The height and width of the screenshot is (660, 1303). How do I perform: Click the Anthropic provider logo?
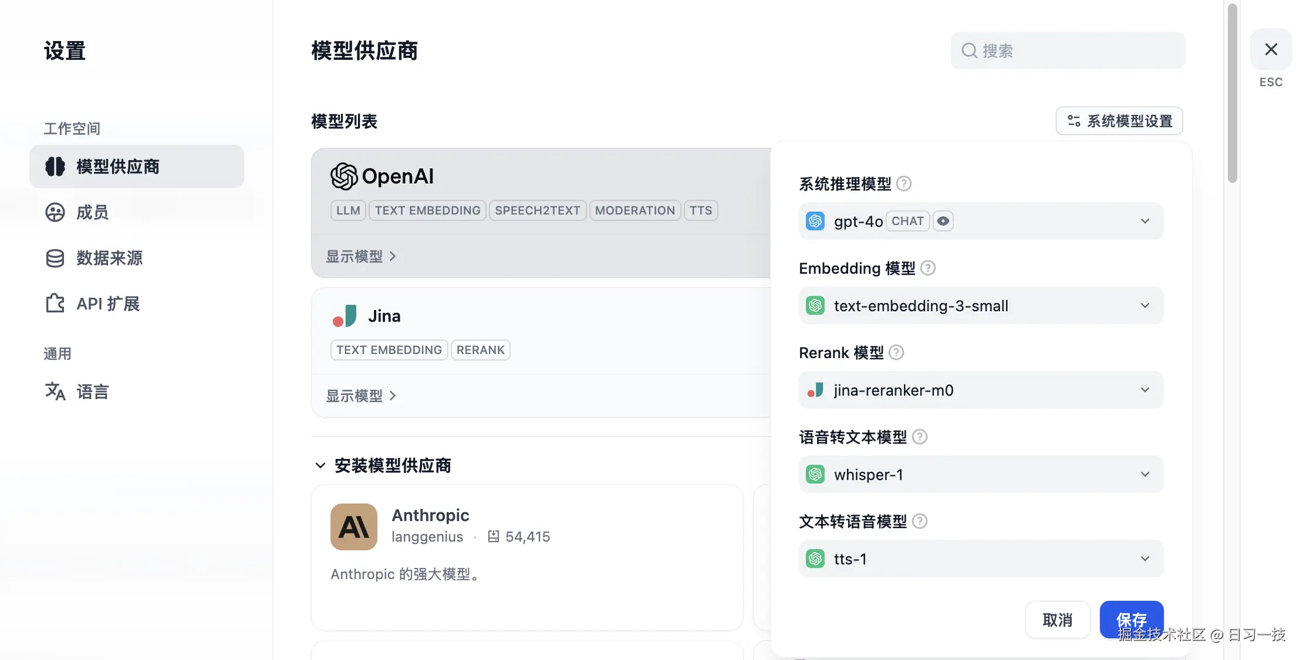[x=353, y=526]
